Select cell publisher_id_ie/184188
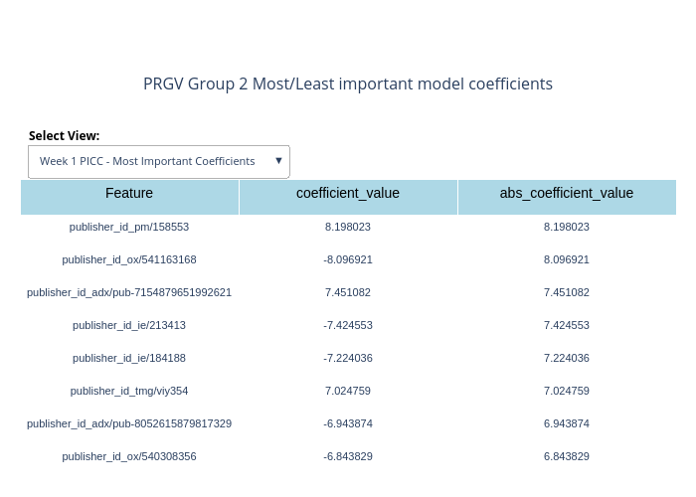This screenshot has width=696, height=497. click(129, 358)
